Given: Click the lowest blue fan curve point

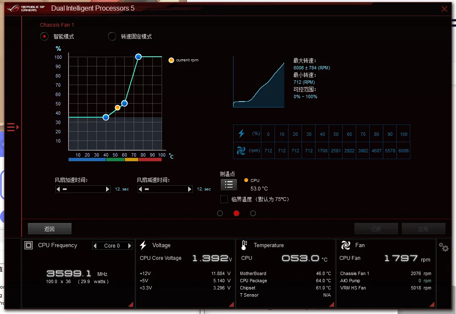Looking at the screenshot, I should click(106, 117).
